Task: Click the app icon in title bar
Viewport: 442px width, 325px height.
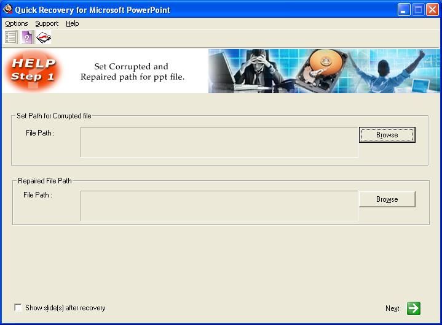Action: tap(8, 10)
